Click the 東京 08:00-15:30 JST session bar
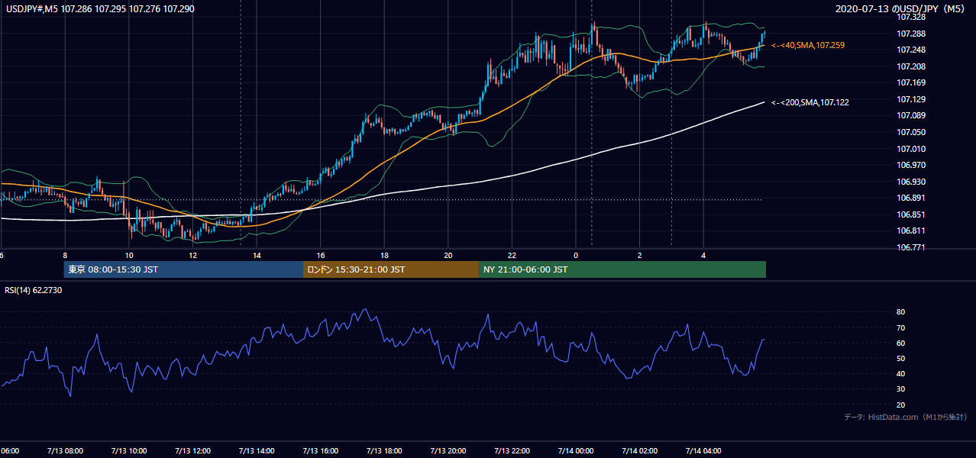The image size is (976, 458). click(x=183, y=269)
